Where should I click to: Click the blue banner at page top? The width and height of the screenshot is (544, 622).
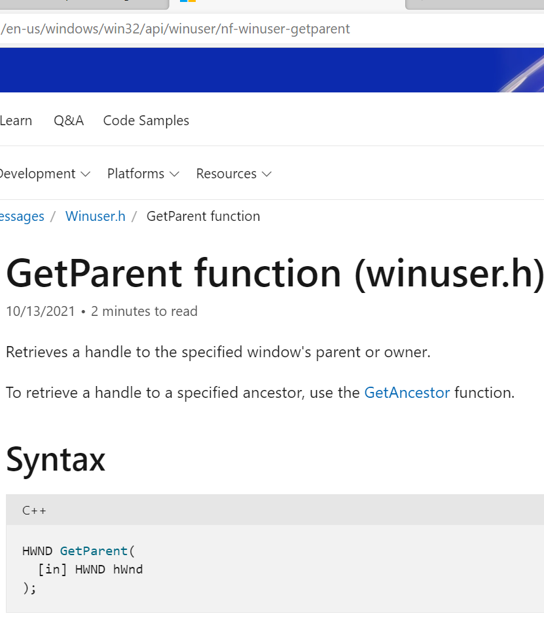pos(262,69)
